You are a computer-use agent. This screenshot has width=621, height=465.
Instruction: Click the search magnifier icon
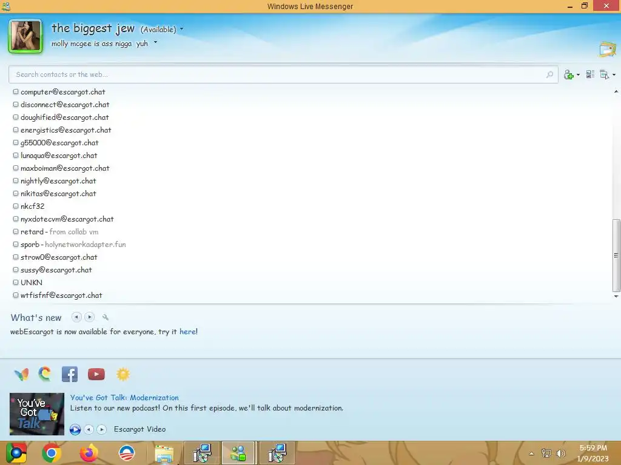point(549,74)
